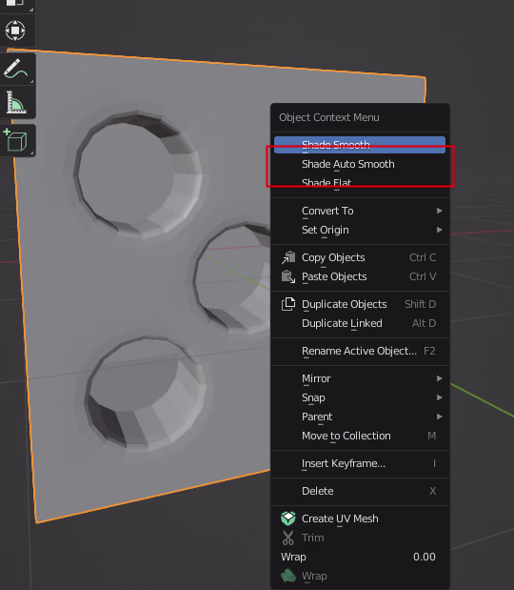
Task: Choose Duplicate Linked
Action: click(360, 324)
